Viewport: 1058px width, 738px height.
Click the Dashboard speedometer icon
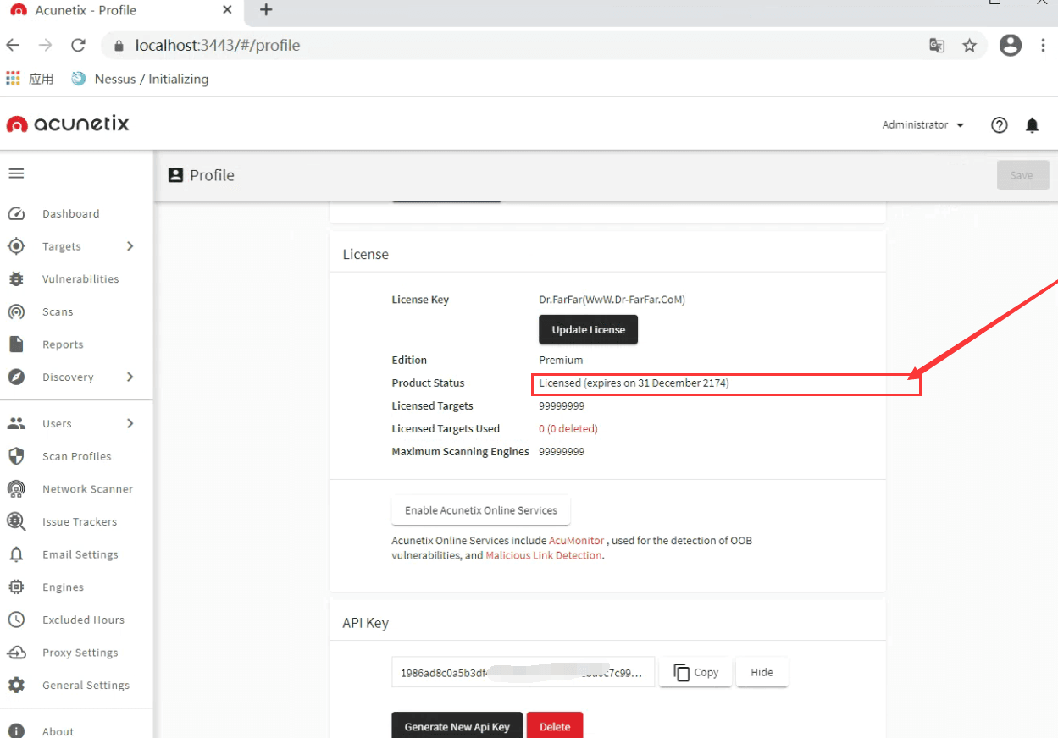[x=16, y=214]
